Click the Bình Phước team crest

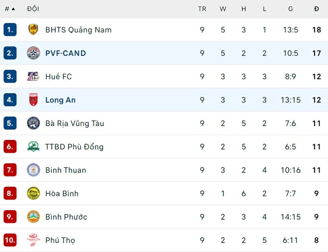33,217
